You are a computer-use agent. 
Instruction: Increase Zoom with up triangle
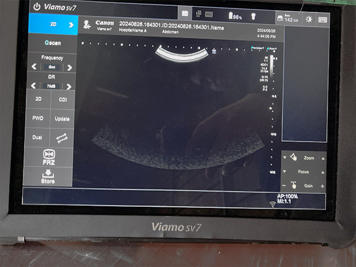coord(323,159)
